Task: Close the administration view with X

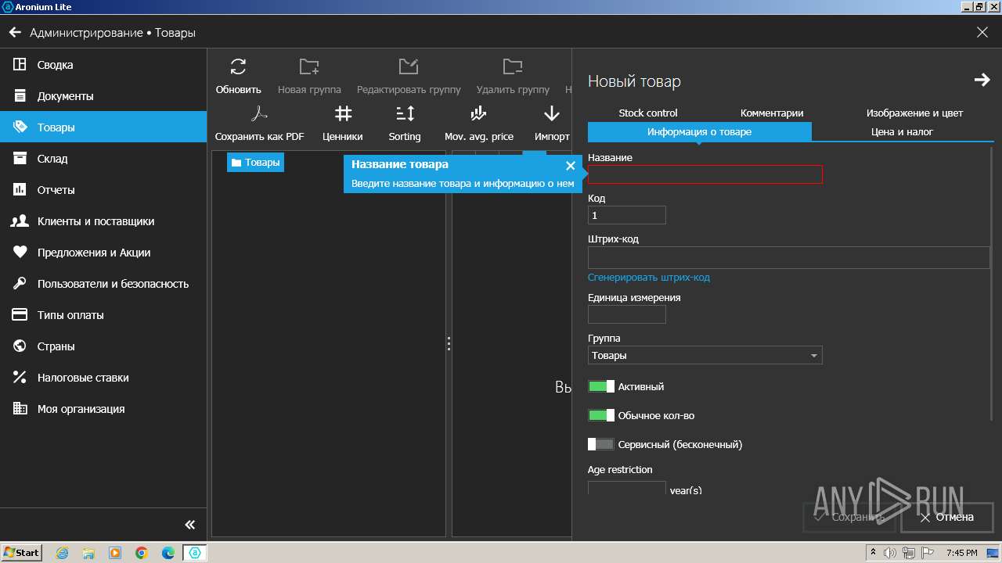Action: (x=982, y=33)
